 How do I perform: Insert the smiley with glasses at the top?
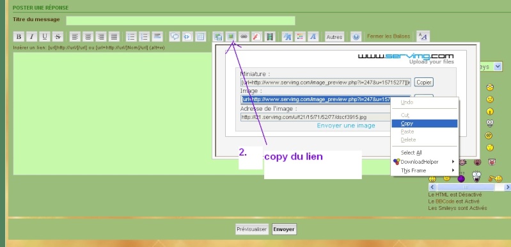pyautogui.click(x=490, y=87)
